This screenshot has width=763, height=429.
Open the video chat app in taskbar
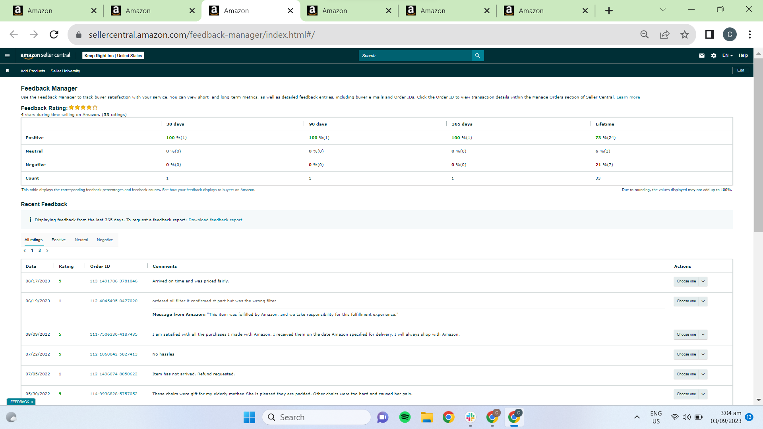[x=383, y=417]
